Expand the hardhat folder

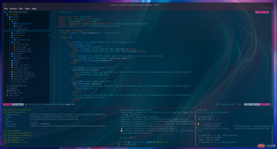tap(8, 17)
